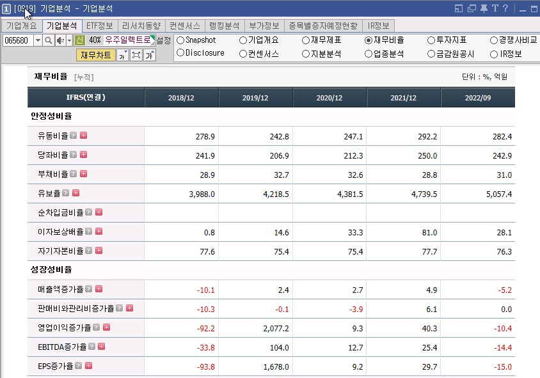Switch to the ETF정보 tab
540x378 pixels.
(x=100, y=26)
